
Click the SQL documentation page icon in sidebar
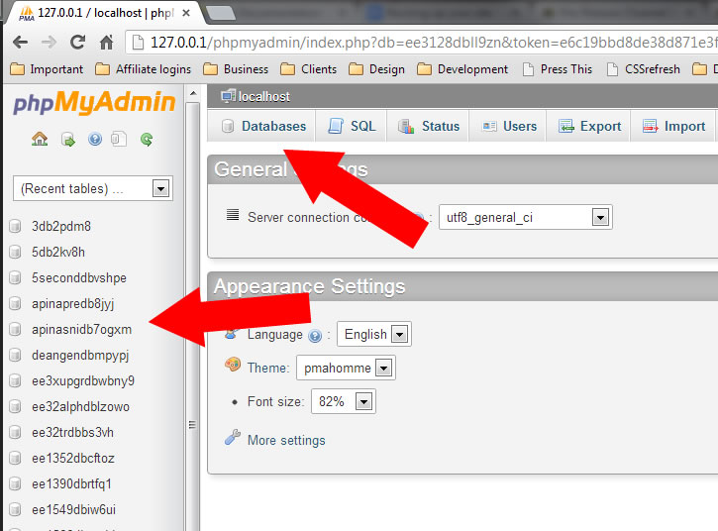(119, 139)
